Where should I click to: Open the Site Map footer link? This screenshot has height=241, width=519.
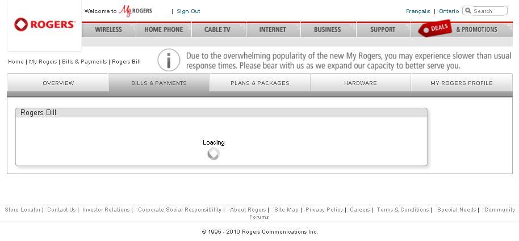point(286,210)
